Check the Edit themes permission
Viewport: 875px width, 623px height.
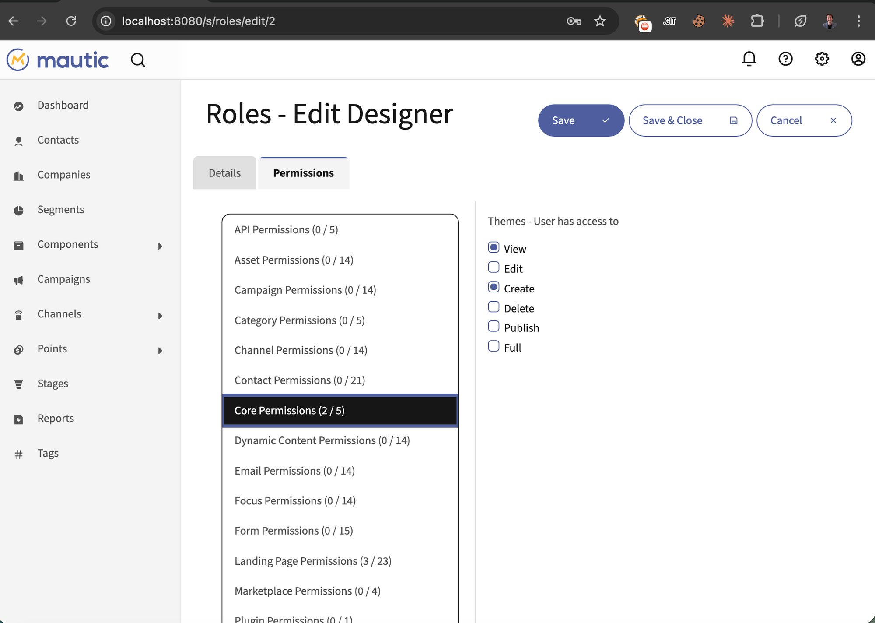[x=493, y=267]
